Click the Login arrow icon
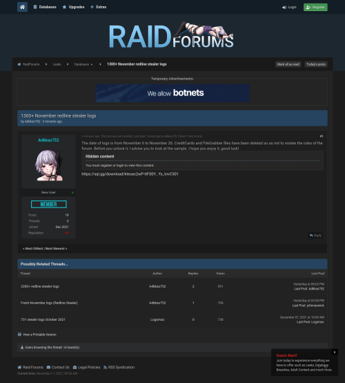The height and width of the screenshot is (383, 345). pos(284,8)
